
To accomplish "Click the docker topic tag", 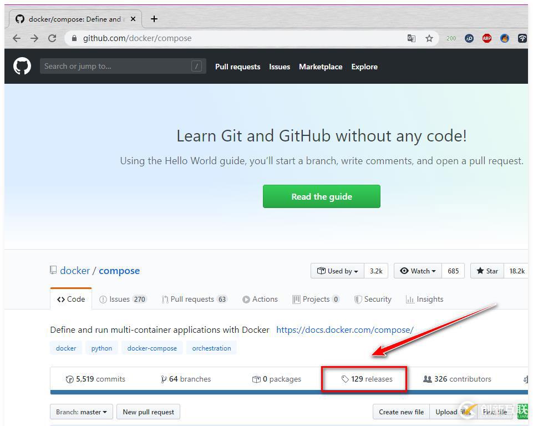I will (x=66, y=348).
